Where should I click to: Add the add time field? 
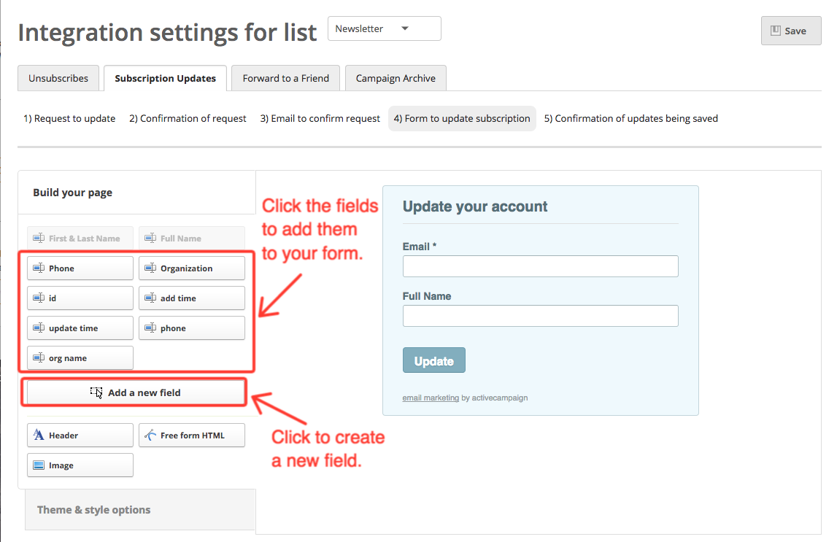(x=191, y=298)
